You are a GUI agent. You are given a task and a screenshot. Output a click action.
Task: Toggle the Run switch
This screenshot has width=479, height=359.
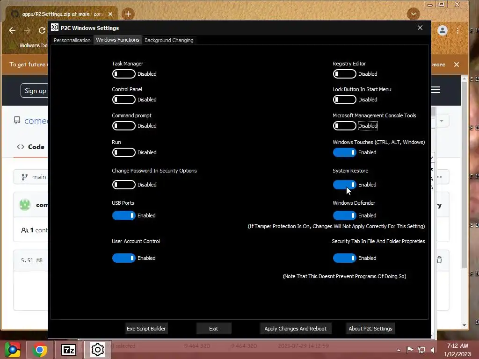(x=123, y=152)
